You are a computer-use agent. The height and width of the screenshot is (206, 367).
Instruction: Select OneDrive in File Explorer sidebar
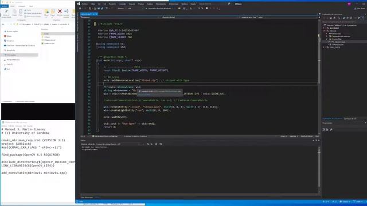tap(19, 46)
